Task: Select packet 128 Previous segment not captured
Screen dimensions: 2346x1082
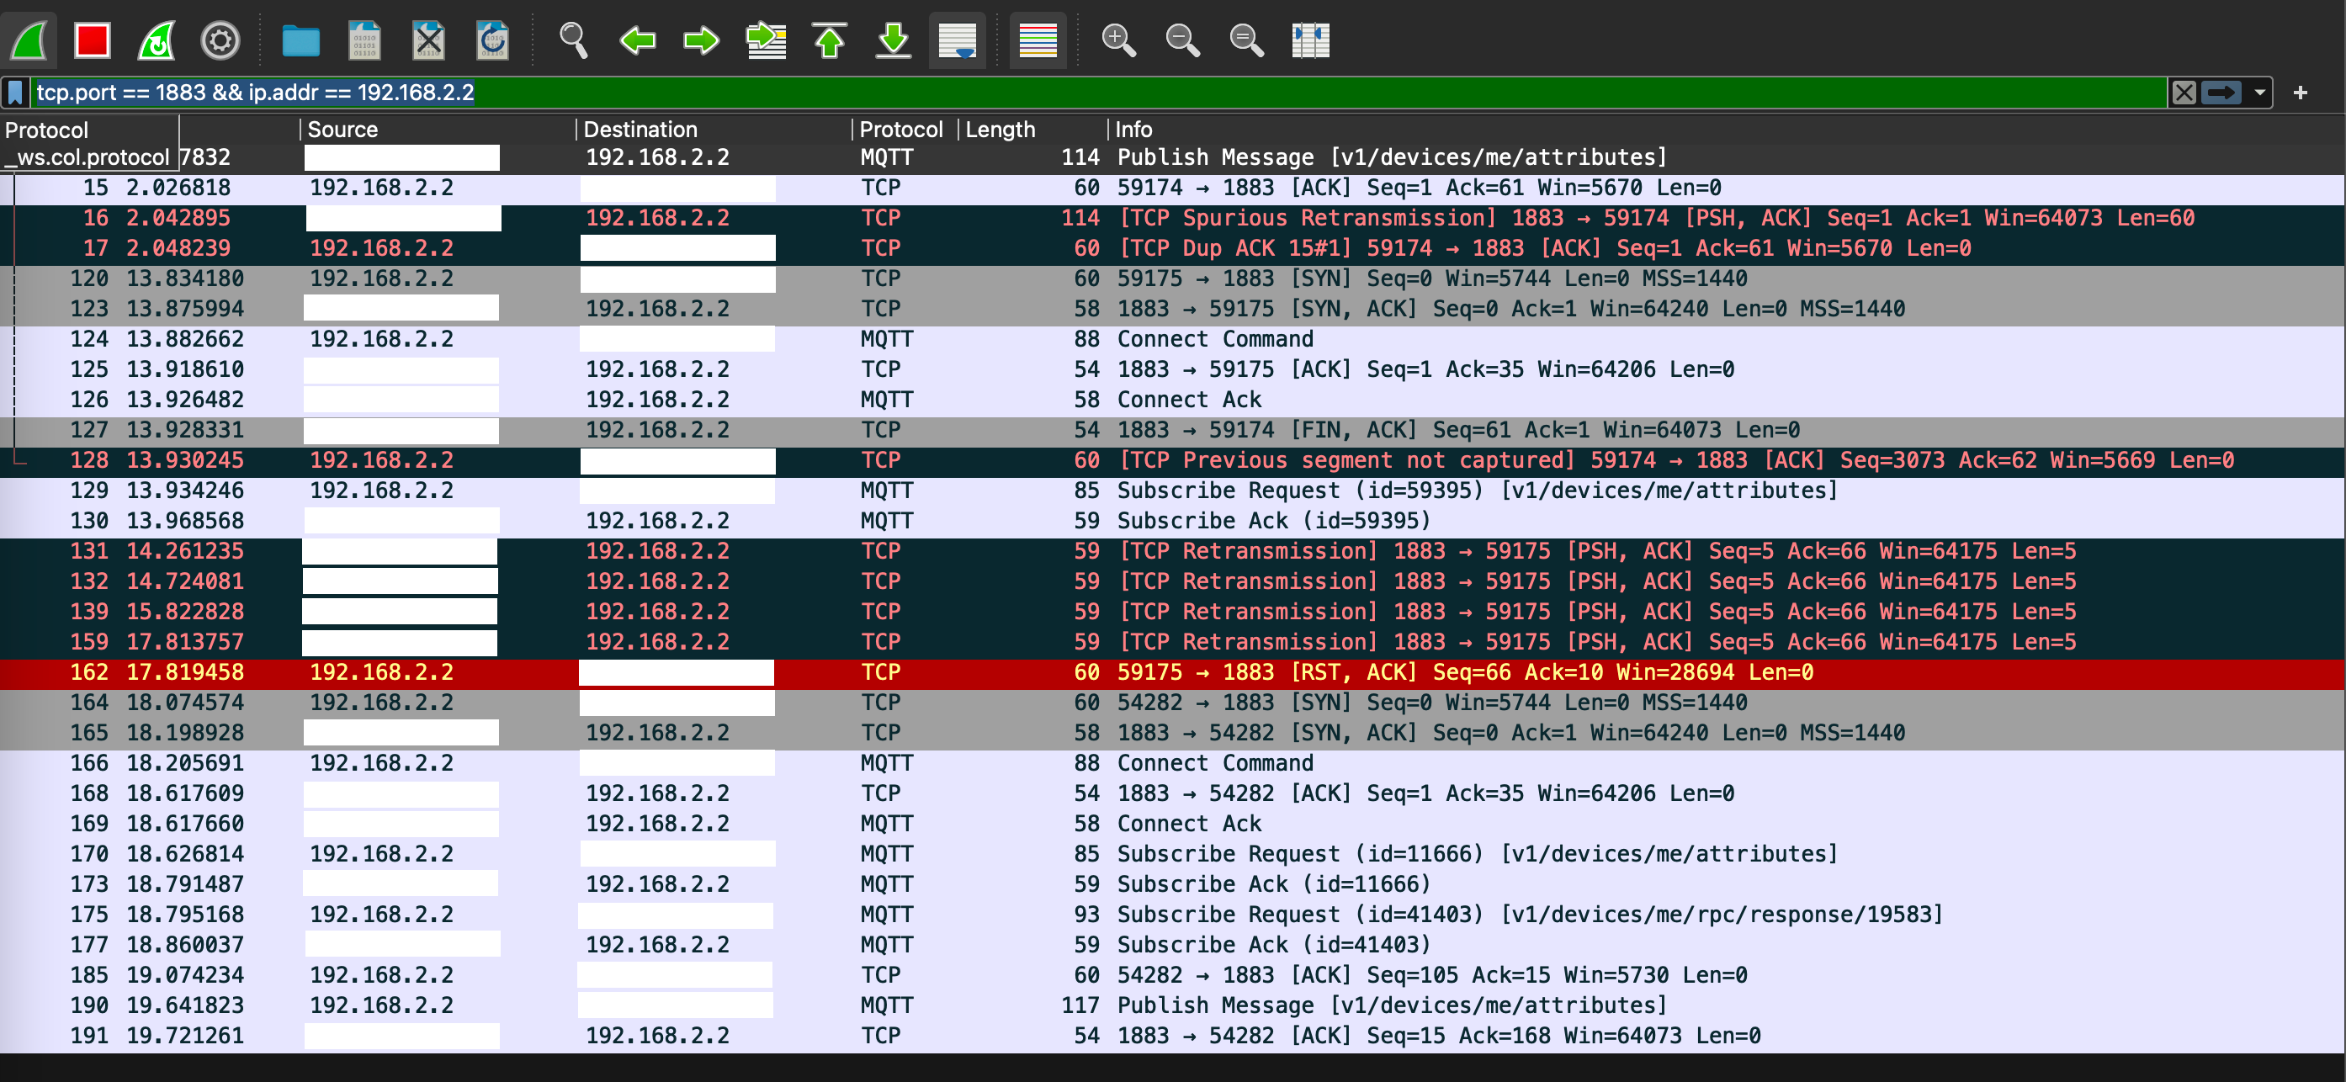Action: point(1173,460)
